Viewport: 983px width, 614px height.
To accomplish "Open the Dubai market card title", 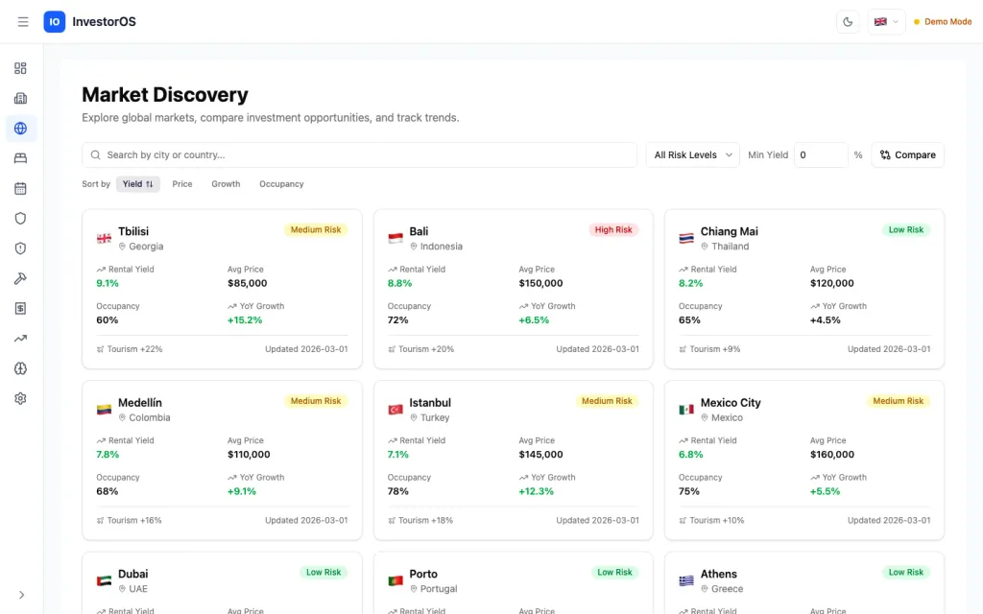I will 132,574.
